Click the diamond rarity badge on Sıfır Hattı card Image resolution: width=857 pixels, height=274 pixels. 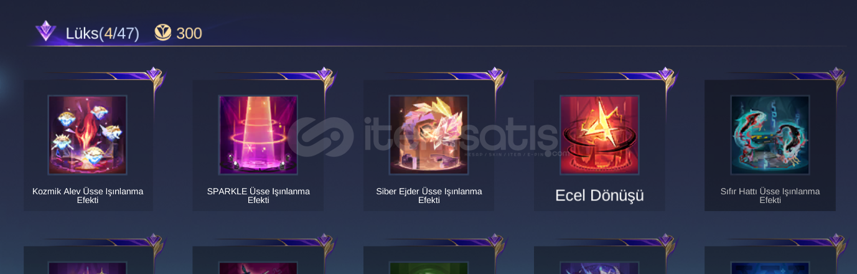pos(836,75)
